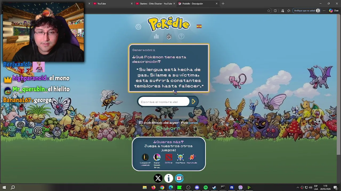Click the Pokédle logo
This screenshot has height=191, width=341.
click(x=169, y=24)
